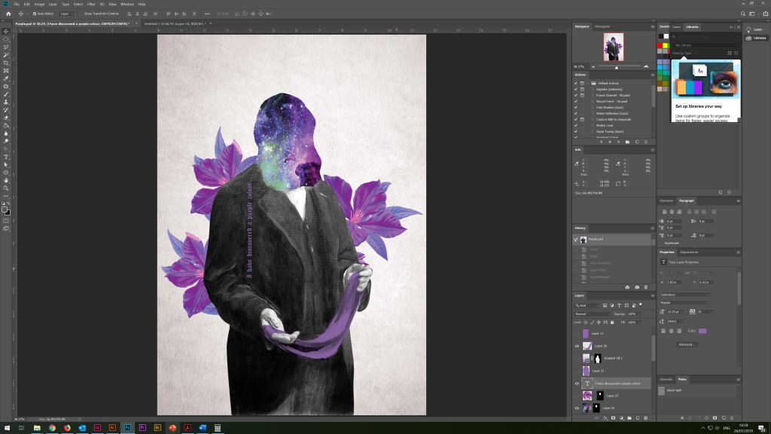Click the Navigator preview thumbnail
Image resolution: width=771 pixels, height=434 pixels.
pyautogui.click(x=612, y=47)
